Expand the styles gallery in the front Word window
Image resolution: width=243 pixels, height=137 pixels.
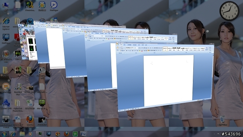click(205, 50)
